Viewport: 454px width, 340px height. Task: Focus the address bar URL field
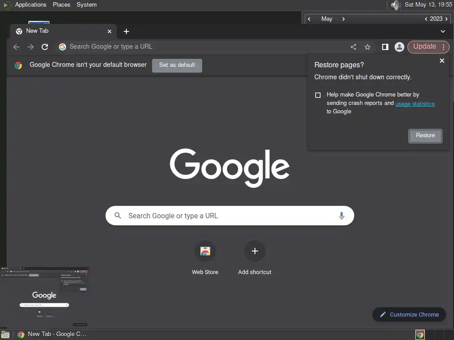pos(203,47)
